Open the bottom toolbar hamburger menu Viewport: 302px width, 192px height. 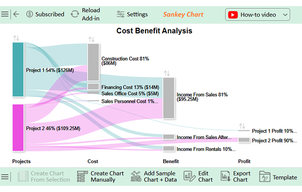(5, 177)
